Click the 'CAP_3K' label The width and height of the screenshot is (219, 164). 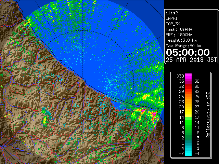click(x=173, y=24)
